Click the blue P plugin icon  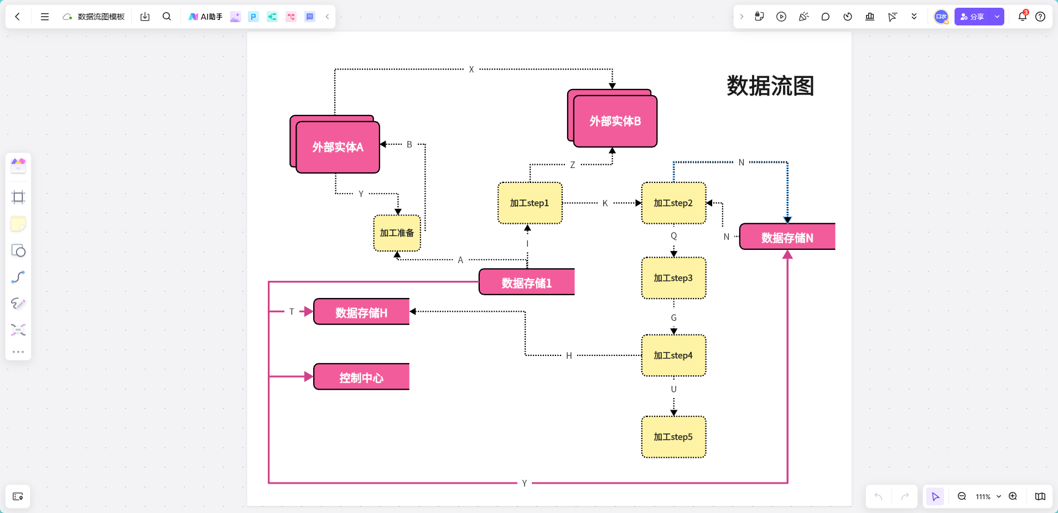[253, 17]
